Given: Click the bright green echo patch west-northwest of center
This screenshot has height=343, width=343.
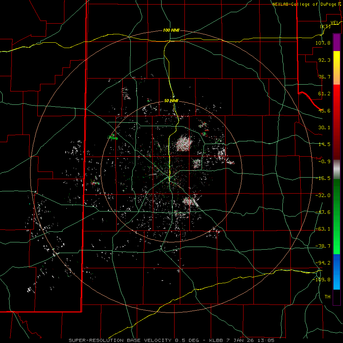Looking at the screenshot, I should 113,137.
